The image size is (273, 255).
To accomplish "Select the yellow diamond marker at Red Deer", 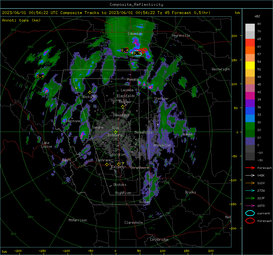I will tap(123, 106).
